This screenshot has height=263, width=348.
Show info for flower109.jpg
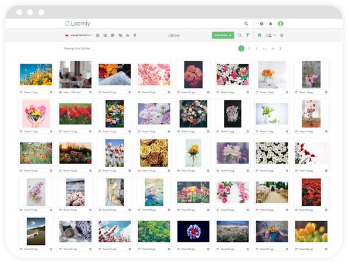pyautogui.click(x=51, y=171)
